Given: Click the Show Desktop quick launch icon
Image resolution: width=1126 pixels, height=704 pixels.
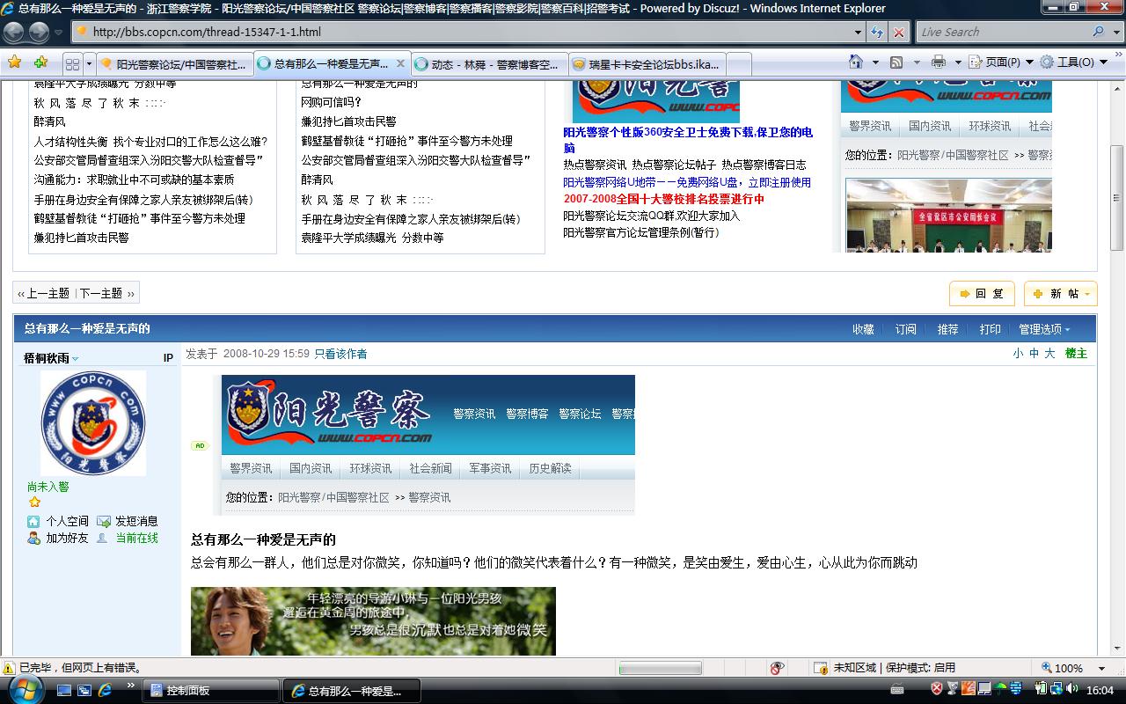Looking at the screenshot, I should click(64, 691).
